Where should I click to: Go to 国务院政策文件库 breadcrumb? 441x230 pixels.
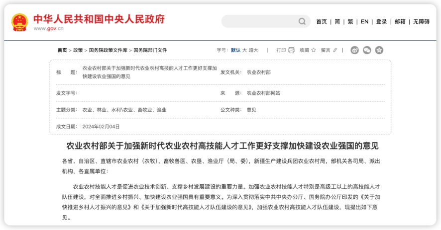point(108,50)
